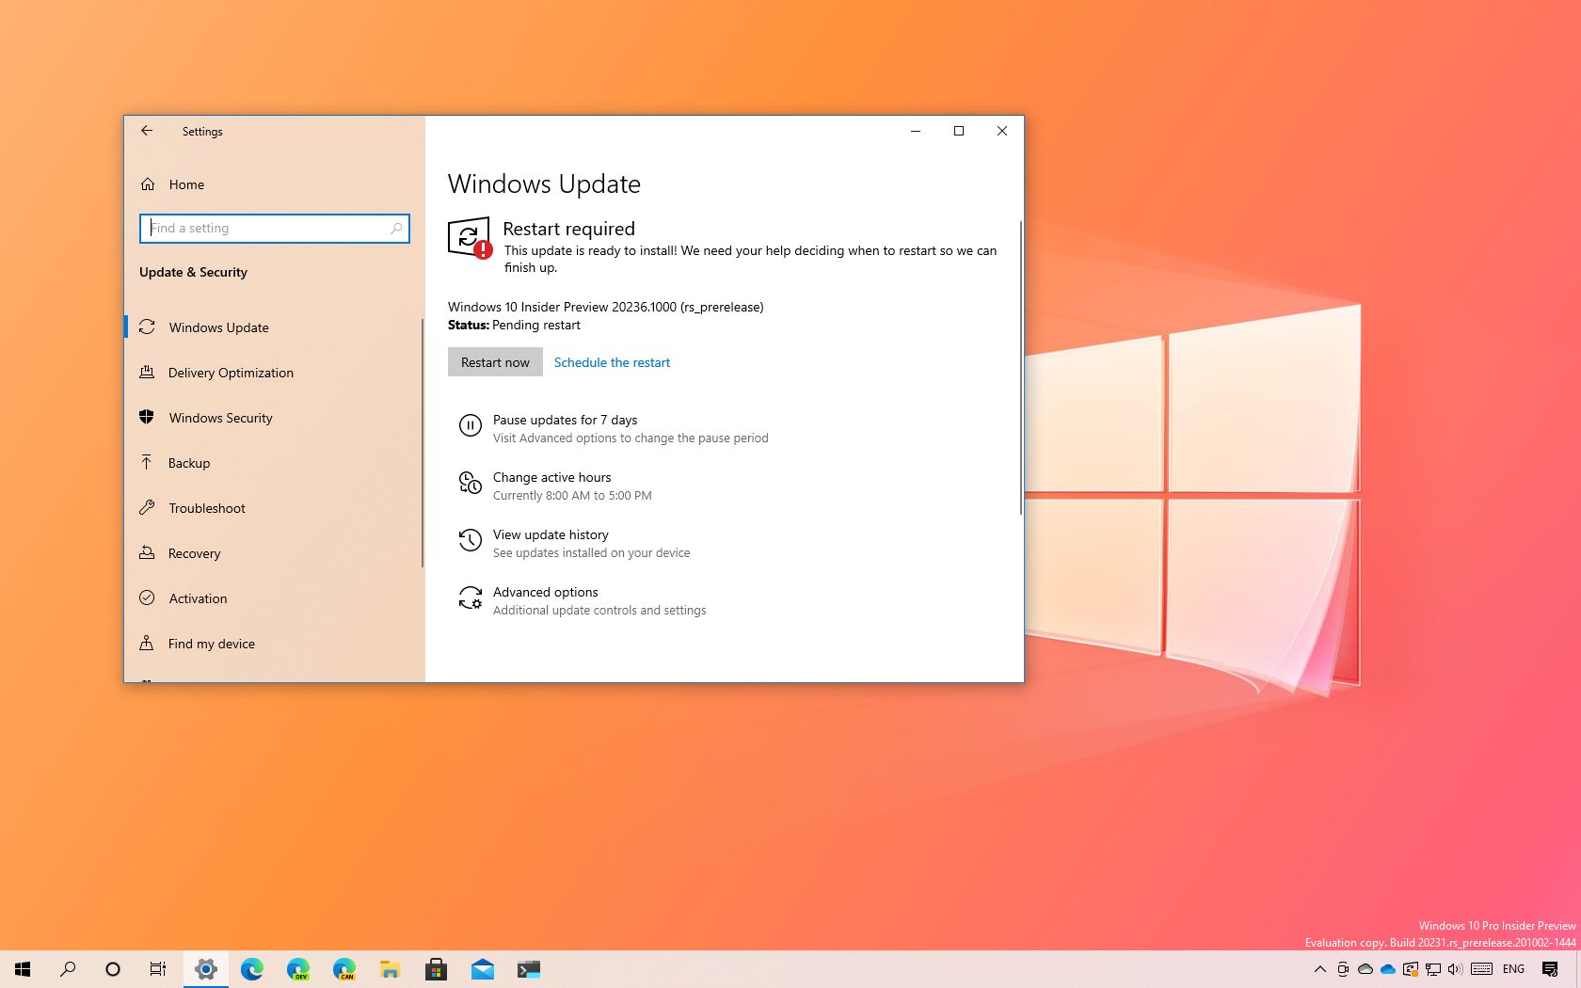This screenshot has width=1581, height=988.
Task: Open Windows Security from the sidebar
Action: 220,418
